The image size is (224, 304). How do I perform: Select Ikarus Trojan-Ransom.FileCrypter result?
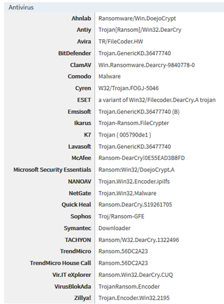click(133, 123)
